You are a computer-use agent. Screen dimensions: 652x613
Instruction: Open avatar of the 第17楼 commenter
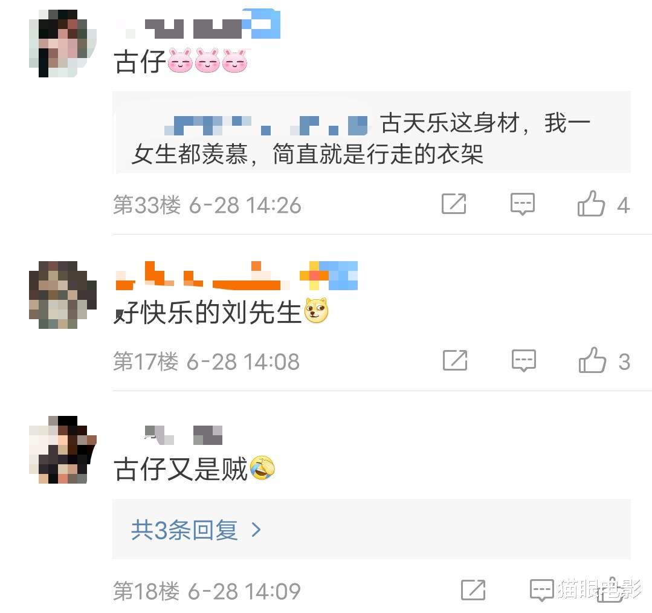pos(62,295)
